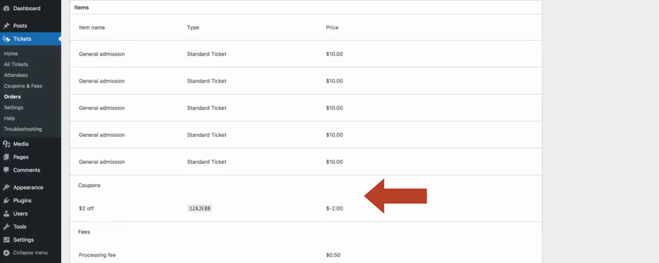Click the Tickets plugin icon
The image size is (659, 263).
click(6, 39)
